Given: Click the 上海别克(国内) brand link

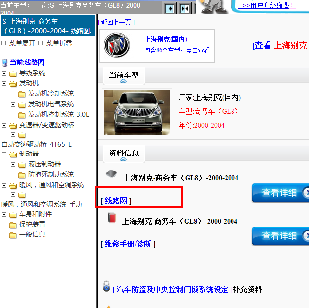Looking at the screenshot, I should pyautogui.click(x=166, y=39).
